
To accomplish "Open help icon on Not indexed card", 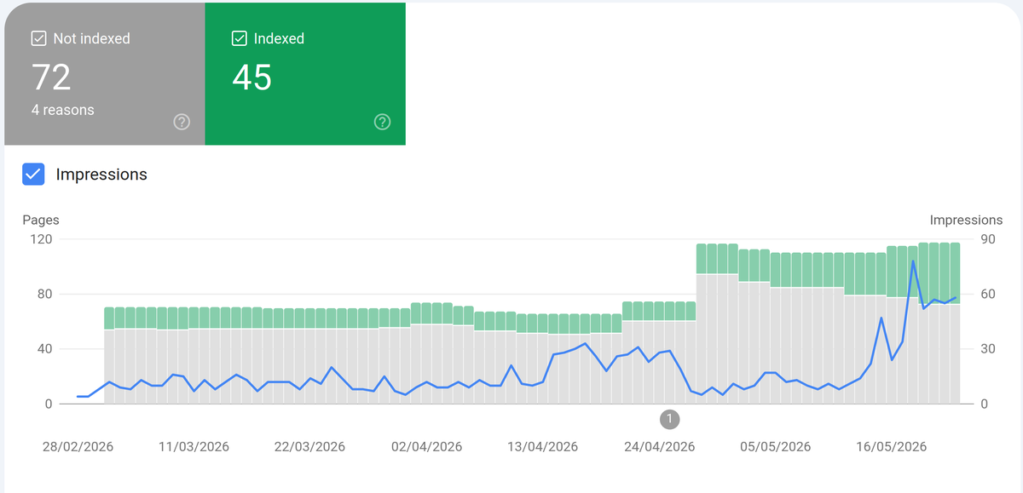I will pos(182,122).
